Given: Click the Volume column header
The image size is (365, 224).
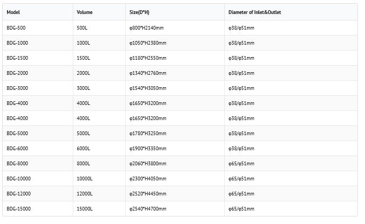Looking at the screenshot, I should tap(85, 12).
